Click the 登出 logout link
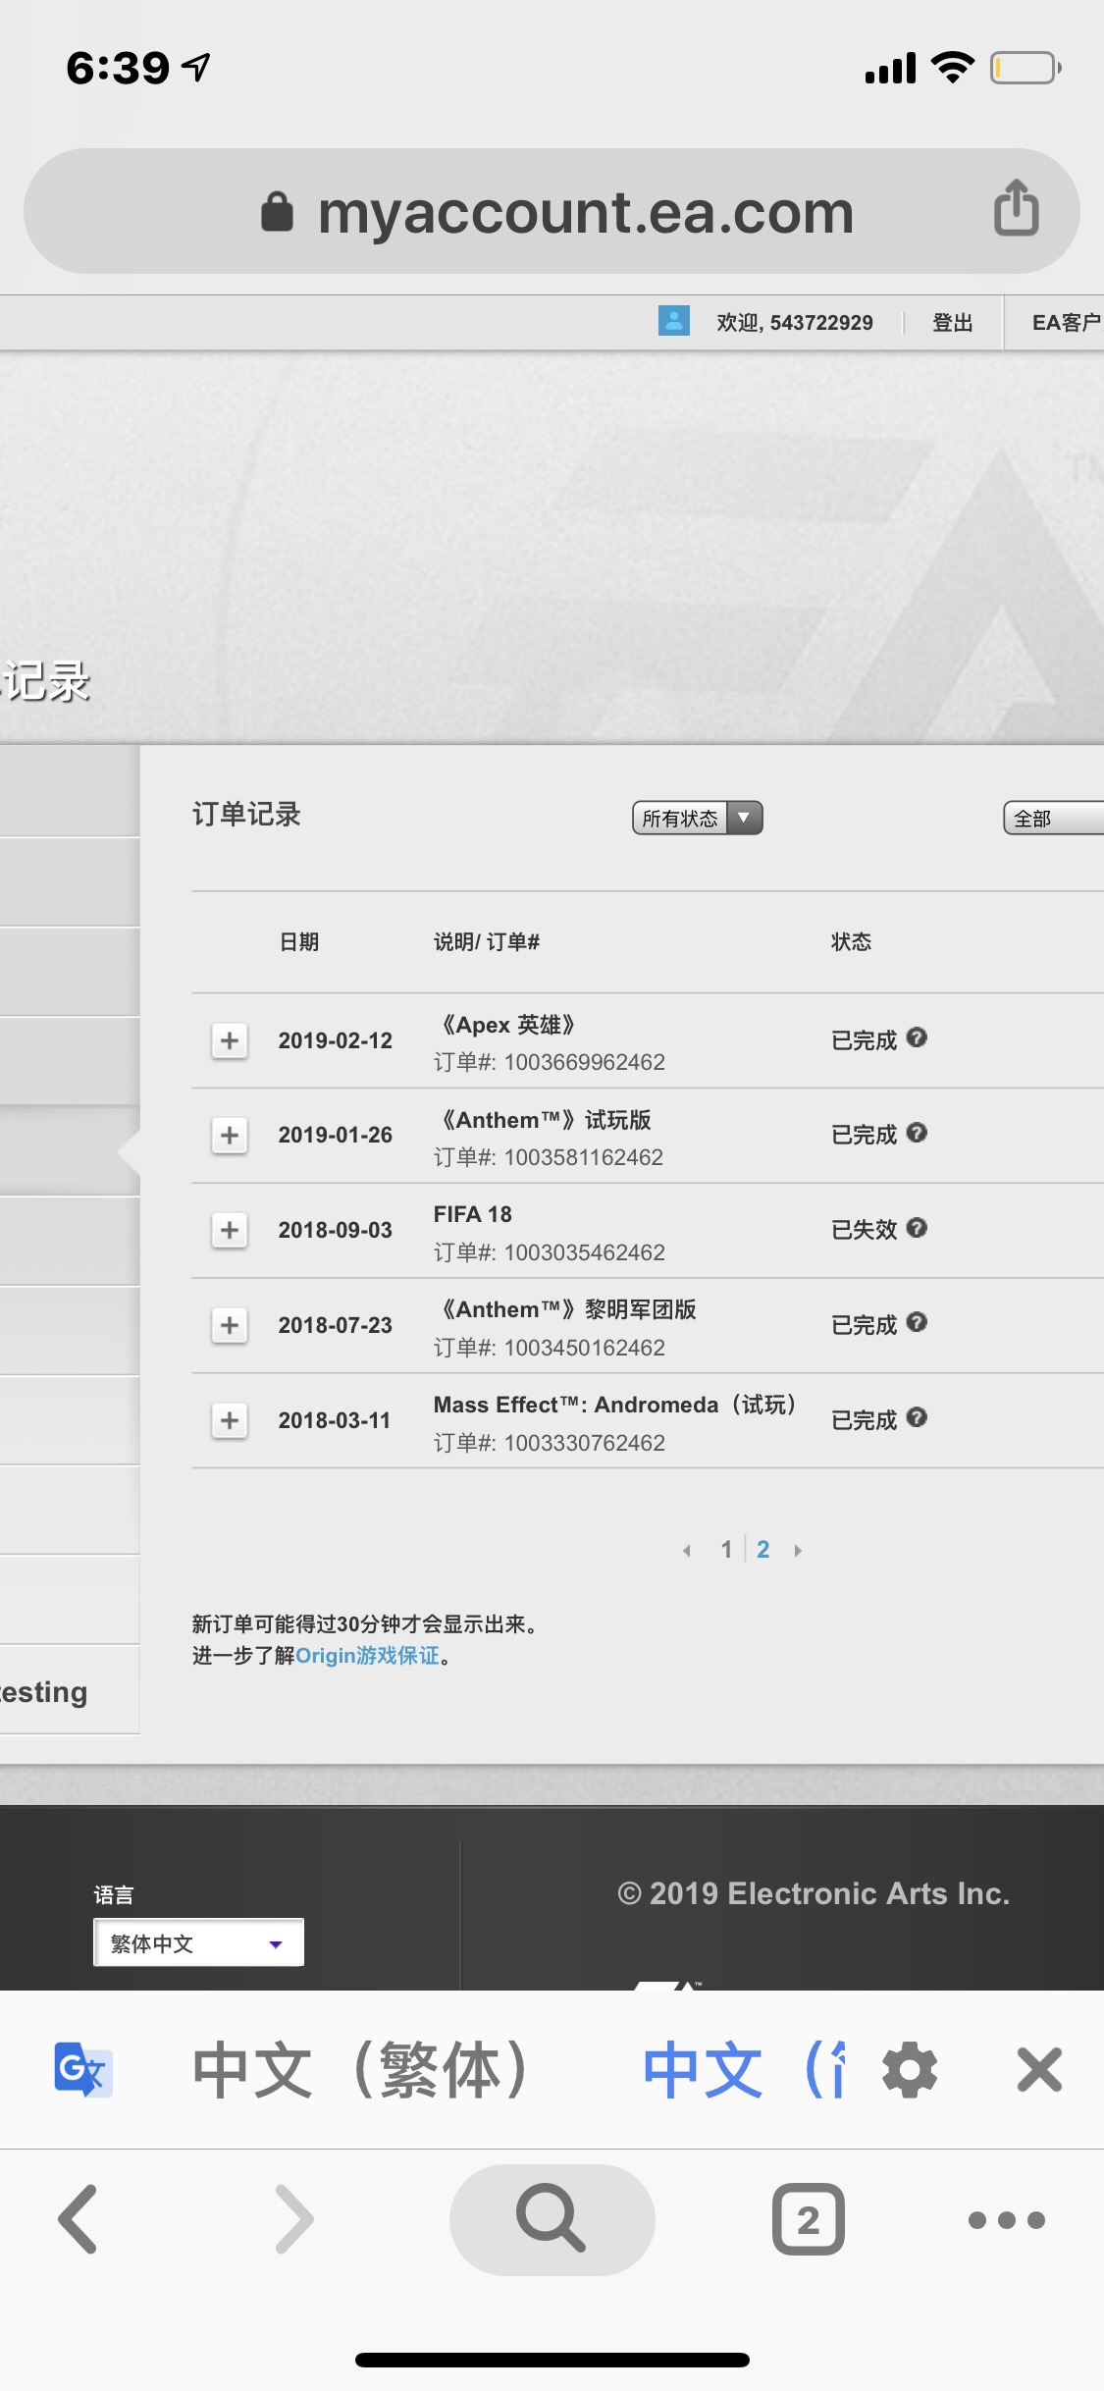 952,323
